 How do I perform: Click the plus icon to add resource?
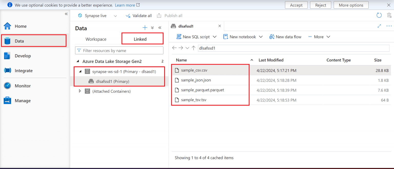coord(145,28)
